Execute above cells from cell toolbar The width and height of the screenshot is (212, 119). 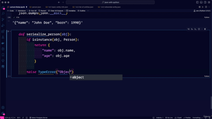tap(192, 29)
